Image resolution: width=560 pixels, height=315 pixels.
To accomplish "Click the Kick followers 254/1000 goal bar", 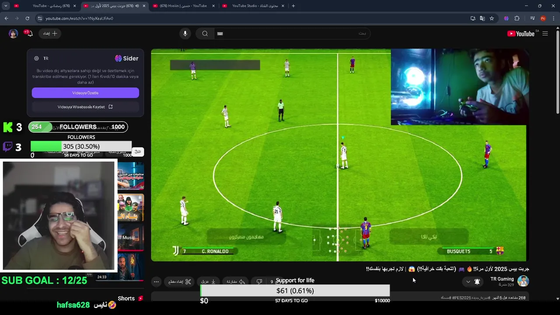I will click(x=78, y=127).
